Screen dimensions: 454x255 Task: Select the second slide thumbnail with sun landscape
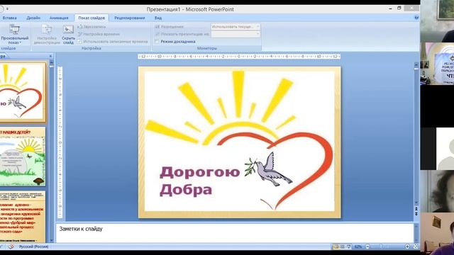click(23, 157)
